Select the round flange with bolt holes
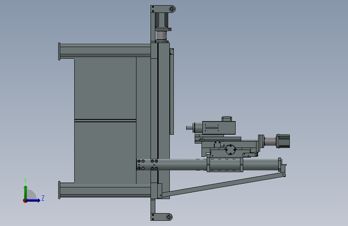Image resolution: width=348 pixels, height=226 pixels. click(230, 150)
